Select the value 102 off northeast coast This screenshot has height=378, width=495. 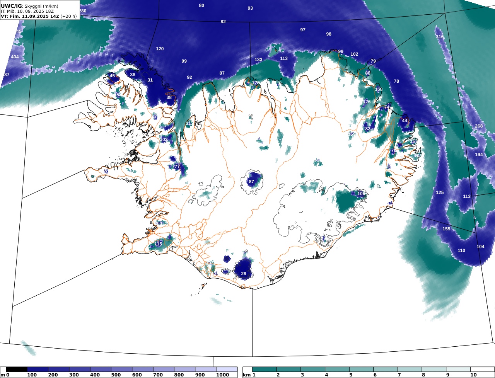coord(354,54)
